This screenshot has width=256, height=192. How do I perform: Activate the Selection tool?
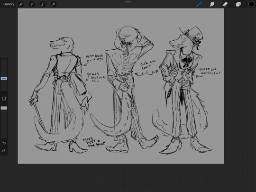43,4
